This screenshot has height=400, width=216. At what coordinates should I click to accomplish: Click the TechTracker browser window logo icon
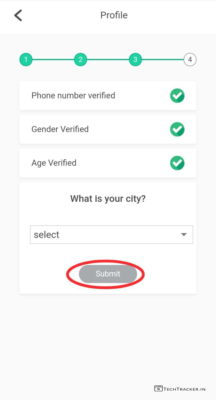[158, 389]
